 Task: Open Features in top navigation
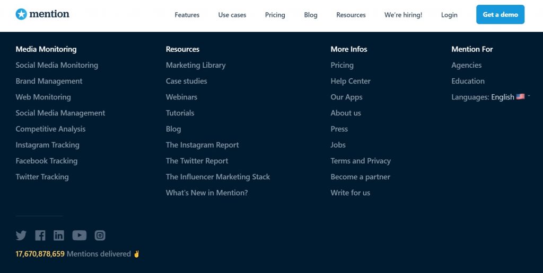pyautogui.click(x=187, y=15)
